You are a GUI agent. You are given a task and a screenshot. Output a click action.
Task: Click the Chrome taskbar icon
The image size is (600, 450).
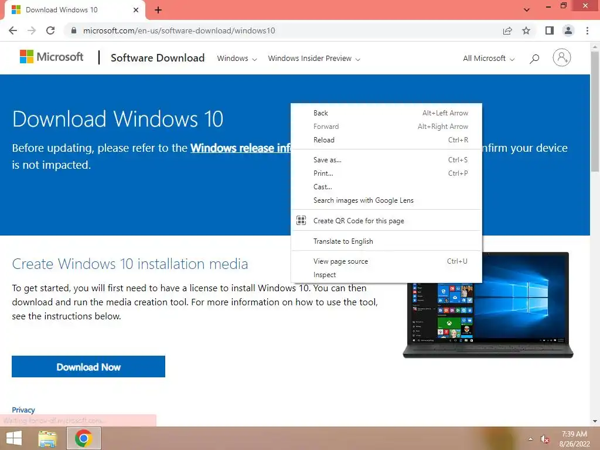[x=84, y=438]
